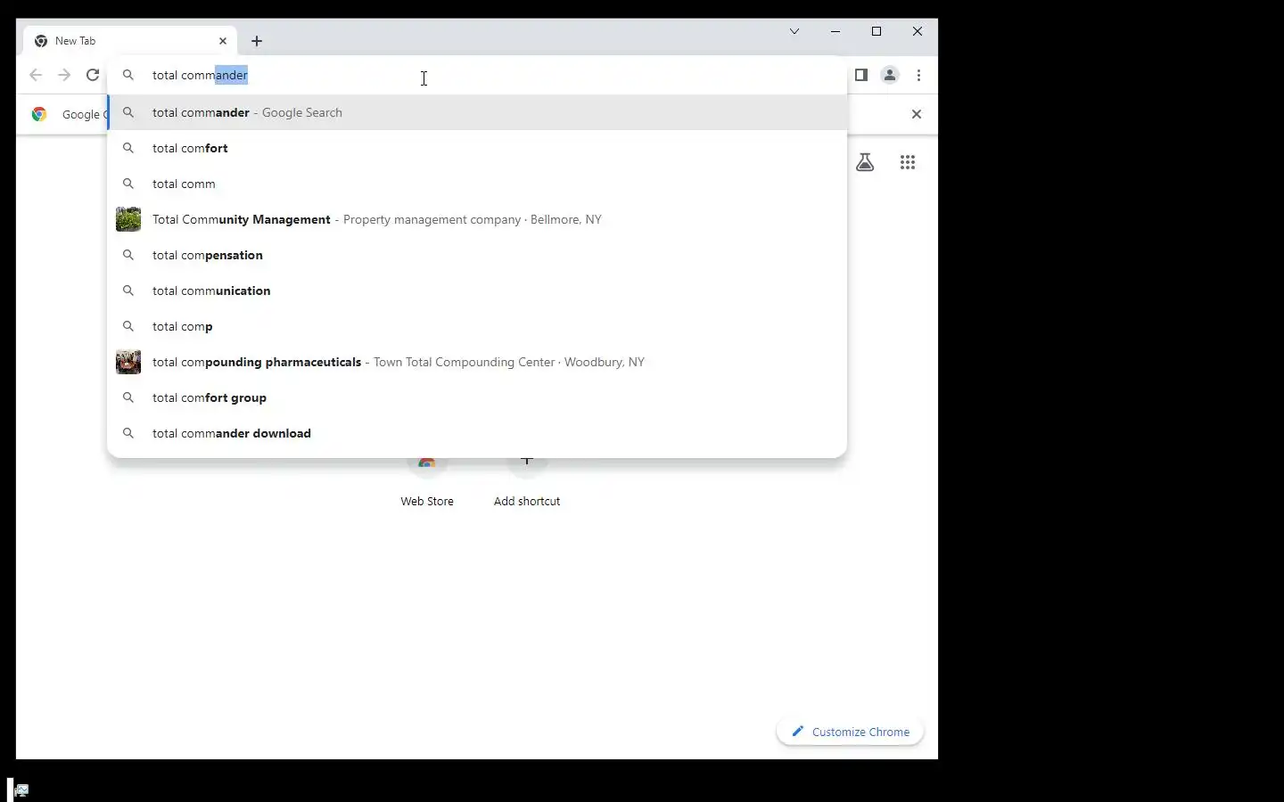Open Chrome's three-dot menu
Image resolution: width=1284 pixels, height=802 pixels.
click(919, 75)
